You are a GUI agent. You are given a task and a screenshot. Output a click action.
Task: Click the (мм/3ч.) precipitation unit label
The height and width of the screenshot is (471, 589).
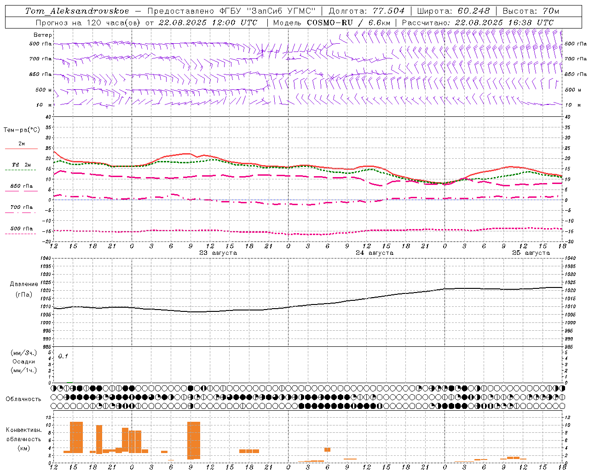click(x=24, y=353)
